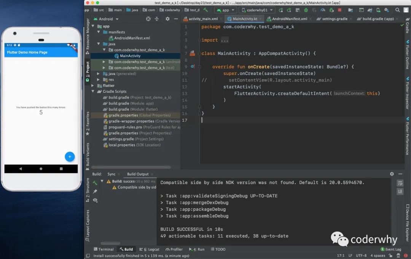The height and width of the screenshot is (259, 411).
Task: Expand the java (generated) folder
Action: [x=98, y=73]
